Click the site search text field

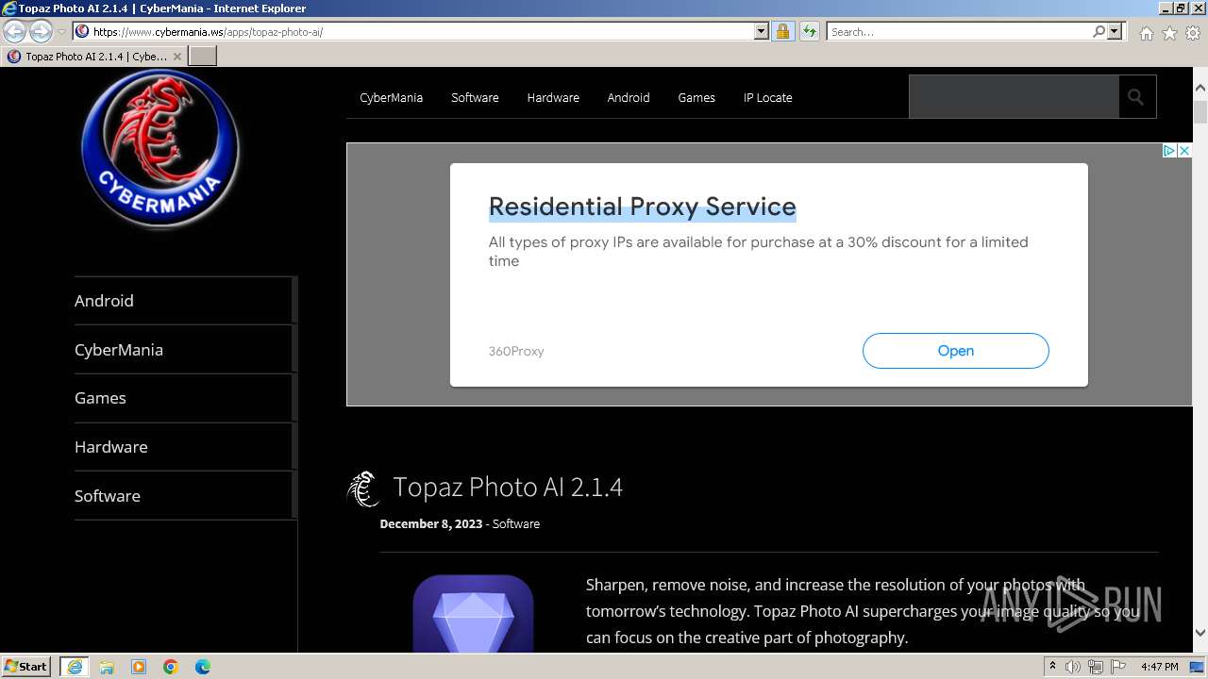click(x=1014, y=97)
